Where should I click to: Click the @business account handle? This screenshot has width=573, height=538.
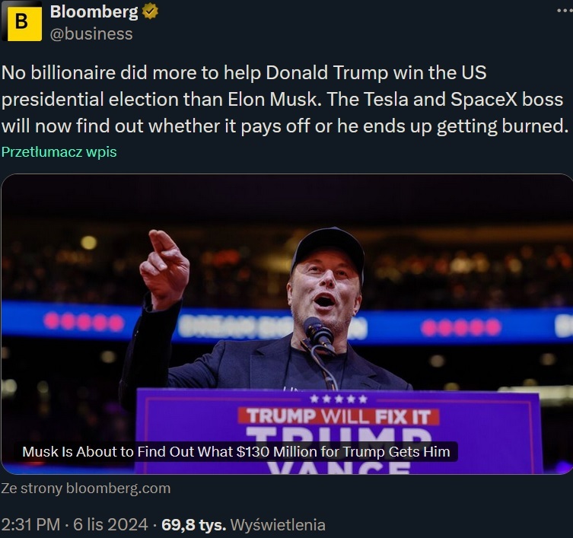click(x=91, y=33)
